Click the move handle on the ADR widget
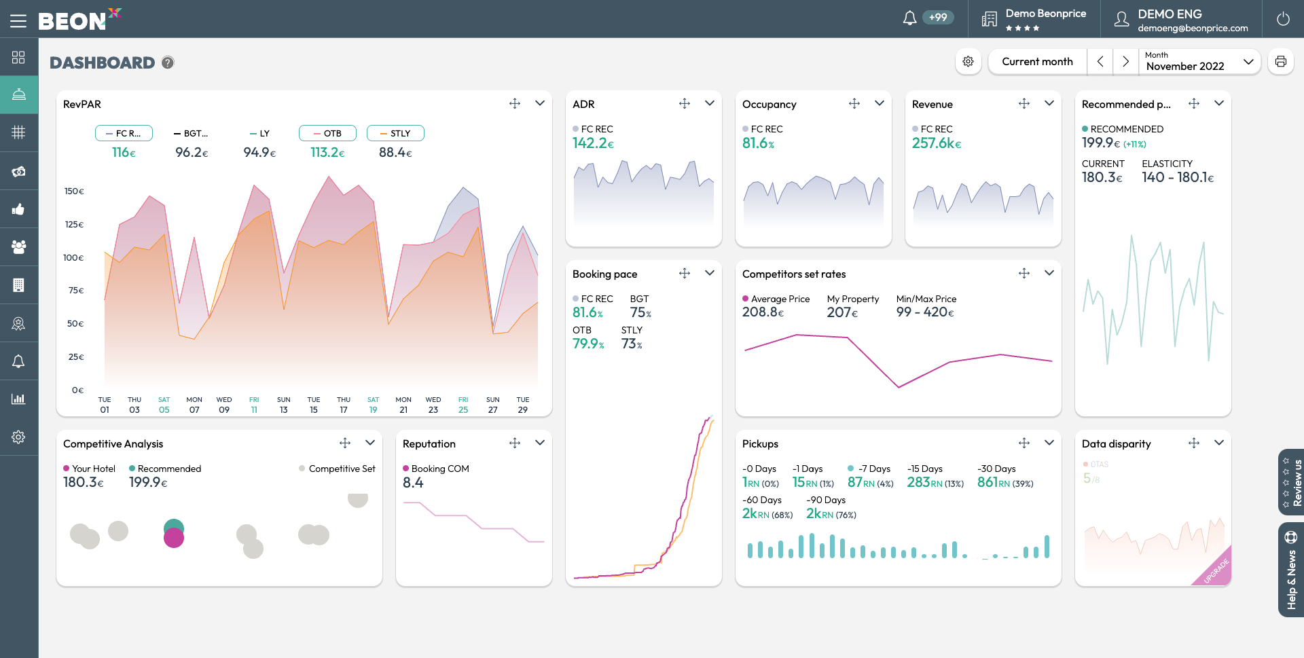Image resolution: width=1304 pixels, height=658 pixels. tap(685, 103)
